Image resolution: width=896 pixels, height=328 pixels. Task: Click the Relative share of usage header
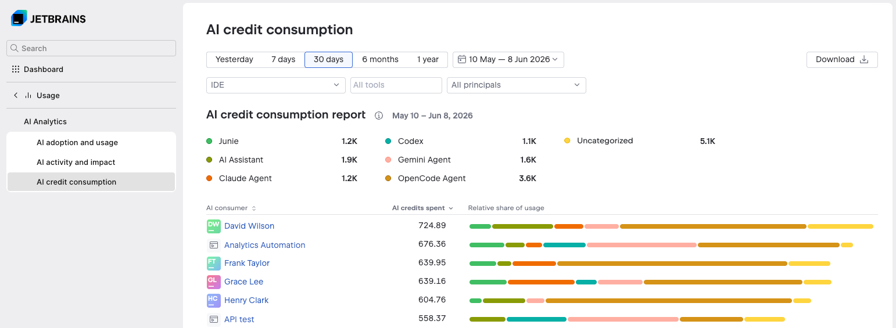tap(506, 208)
